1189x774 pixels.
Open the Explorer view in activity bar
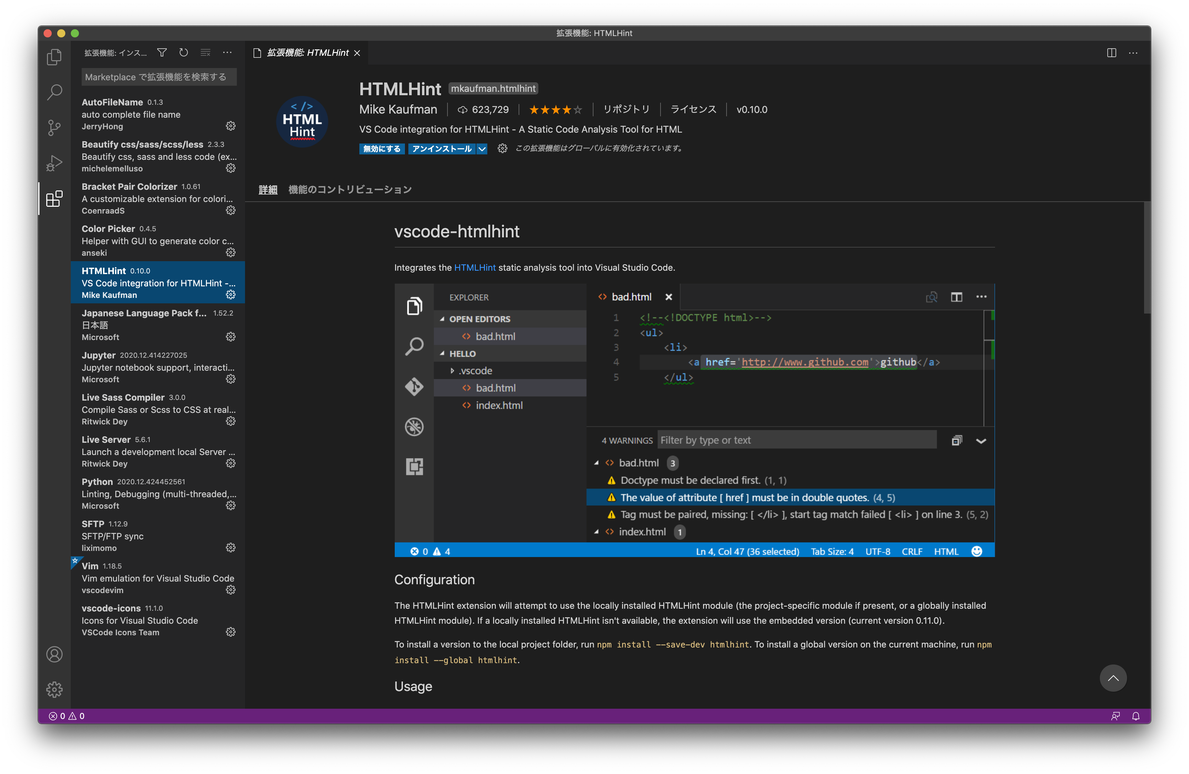point(54,57)
